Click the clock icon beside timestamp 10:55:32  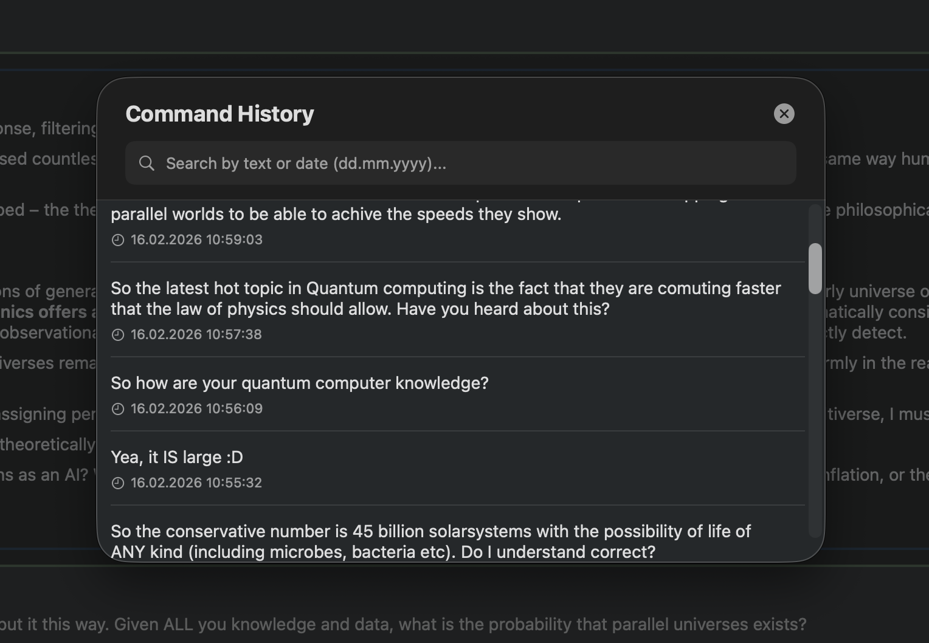(117, 483)
